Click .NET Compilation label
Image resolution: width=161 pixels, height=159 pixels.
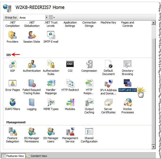[13, 24]
